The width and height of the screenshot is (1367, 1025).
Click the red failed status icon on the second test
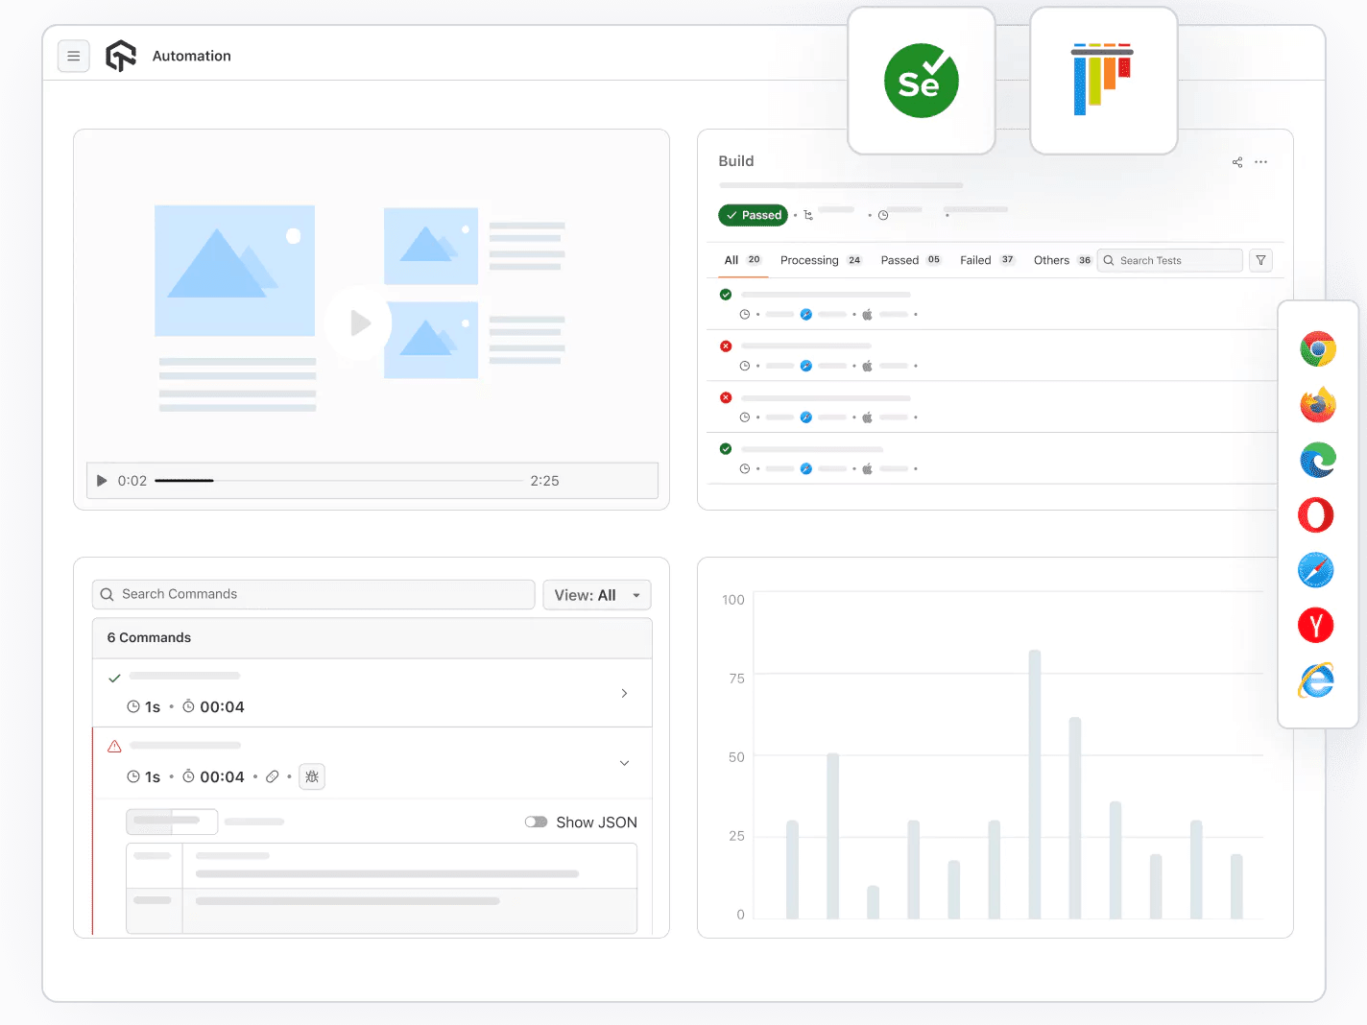click(725, 346)
